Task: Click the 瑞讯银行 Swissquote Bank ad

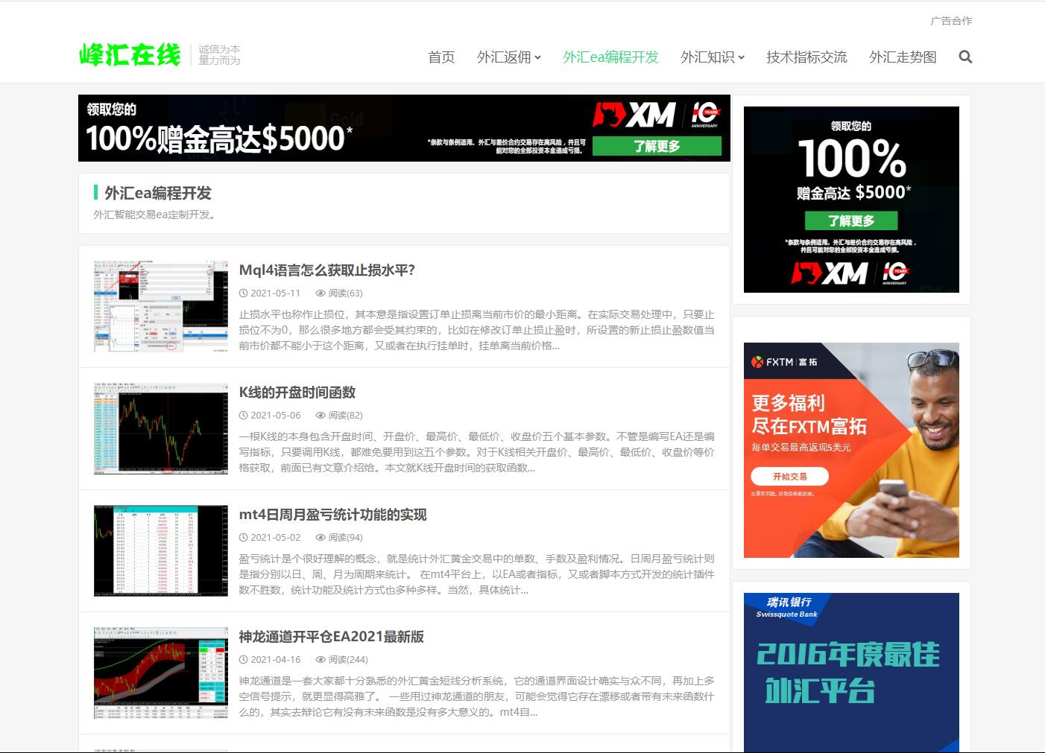Action: tap(851, 673)
